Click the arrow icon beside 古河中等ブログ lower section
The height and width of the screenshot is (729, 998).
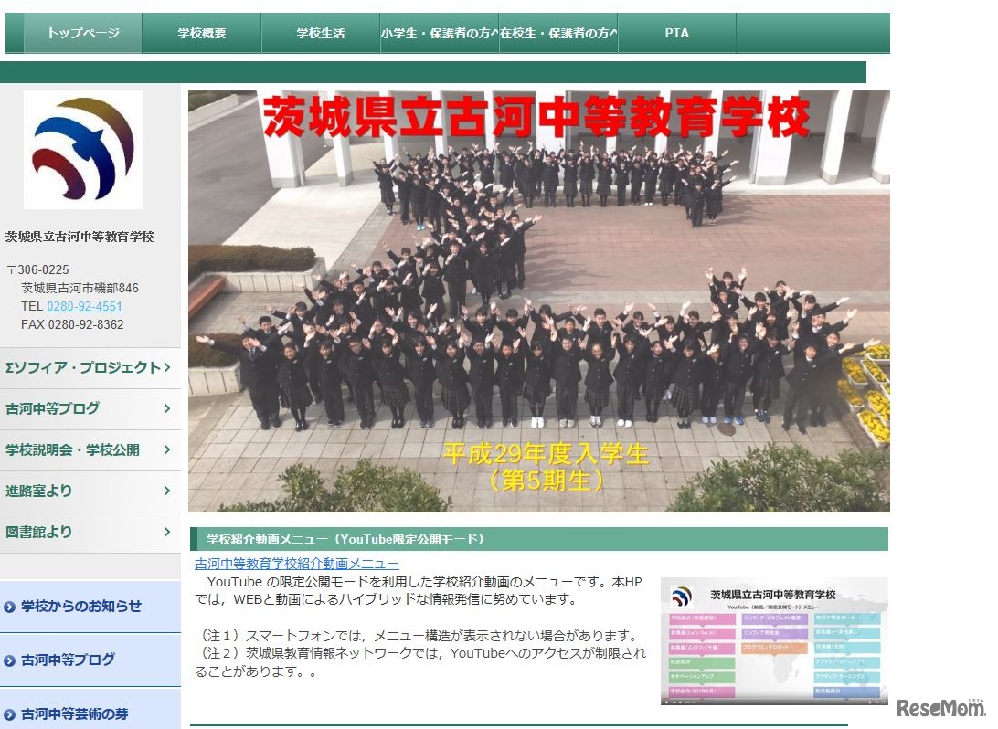click(x=10, y=659)
